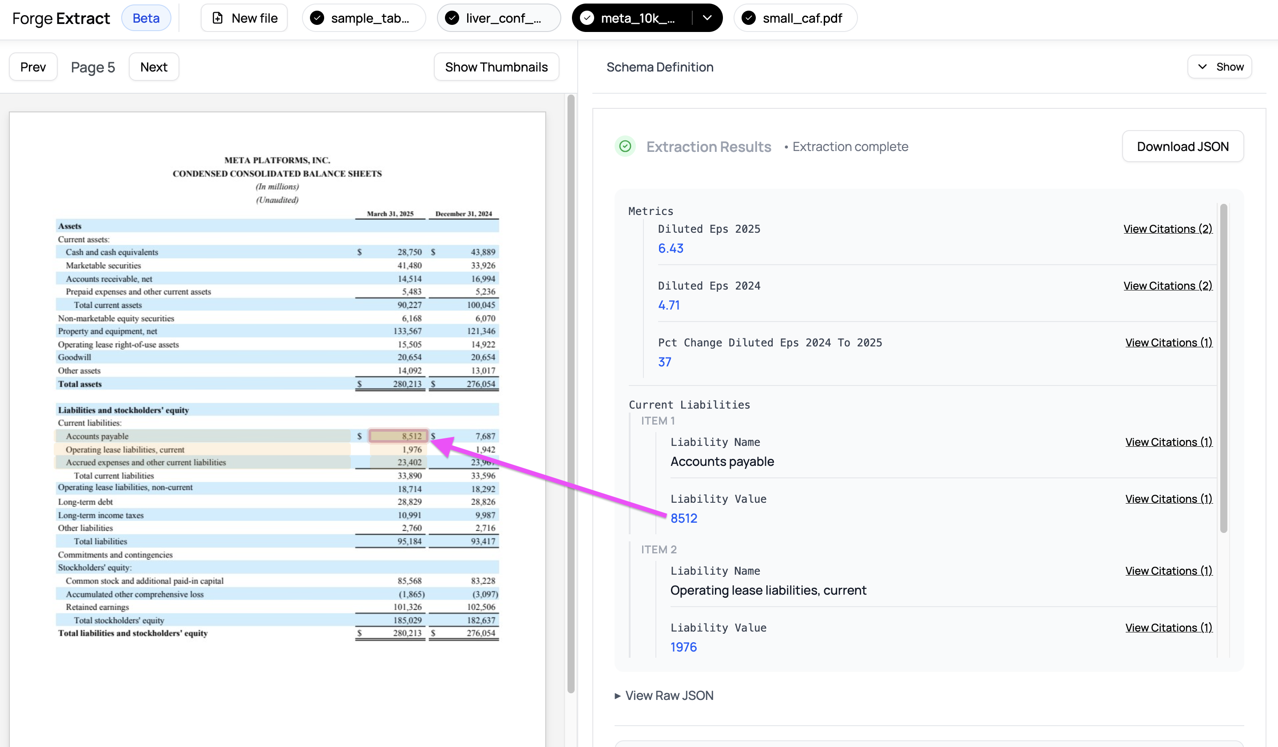This screenshot has width=1278, height=747.
Task: Switch to the sample_tab file tab
Action: [x=364, y=18]
